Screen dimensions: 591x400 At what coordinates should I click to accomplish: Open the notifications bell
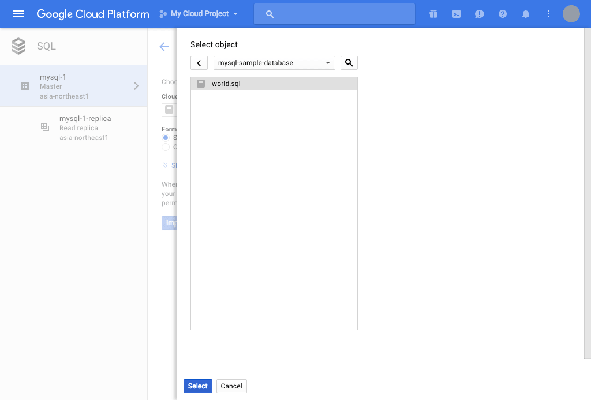pos(525,14)
